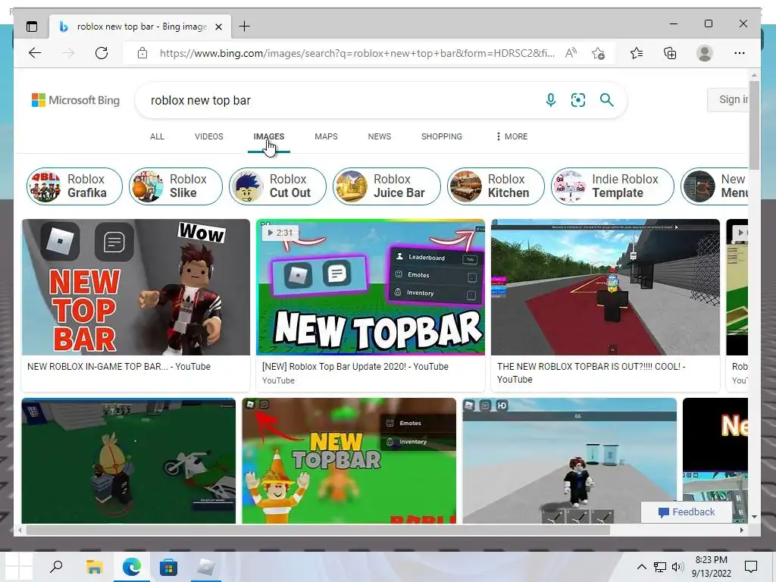Screen dimensions: 776x582
Task: Open the Windows Start button
Action: click(x=19, y=566)
